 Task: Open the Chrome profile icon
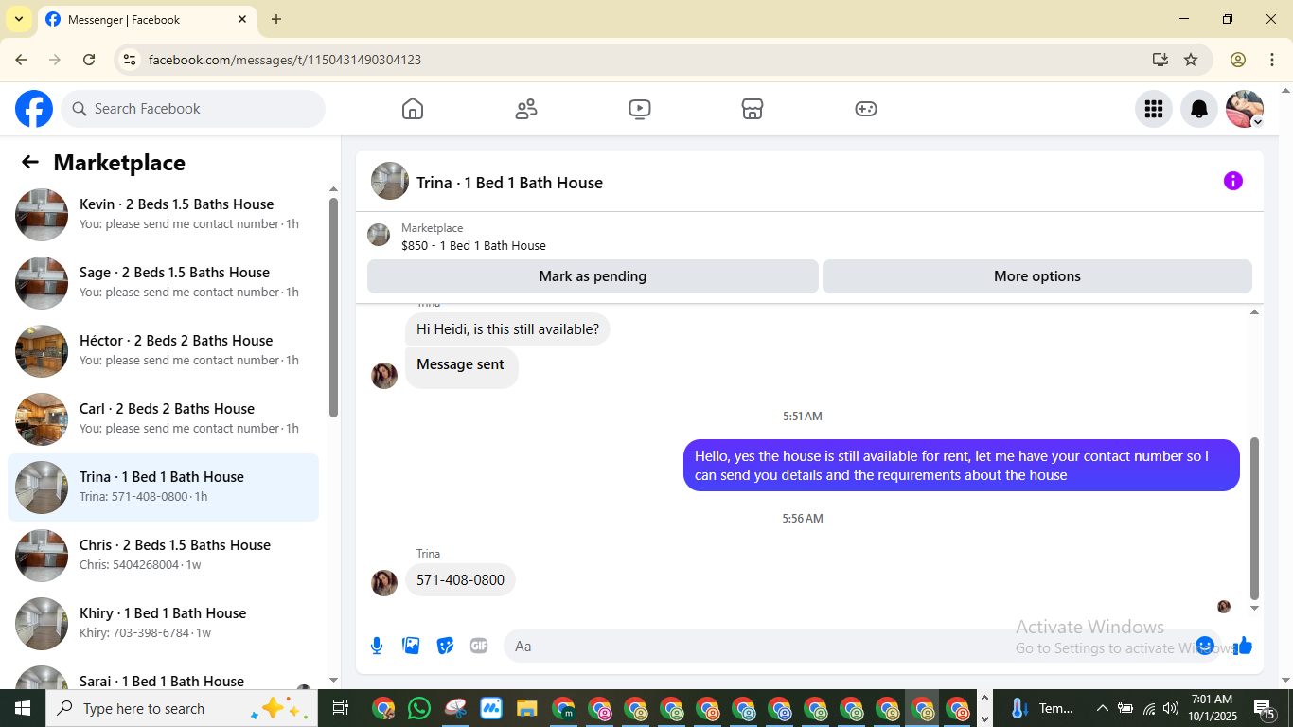[x=1238, y=60]
